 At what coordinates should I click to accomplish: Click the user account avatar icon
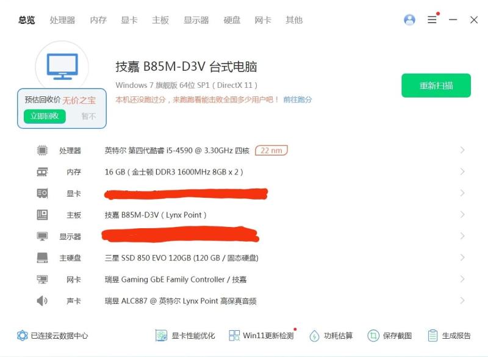pos(409,20)
